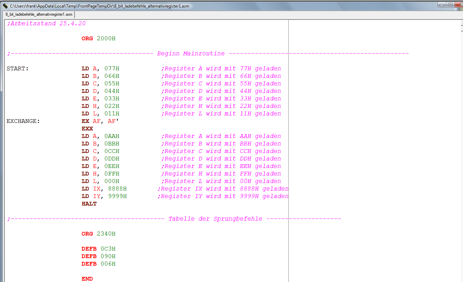This screenshot has width=463, height=282.
Task: Click the LD IX, 8888H instruction
Action: pyautogui.click(x=104, y=189)
